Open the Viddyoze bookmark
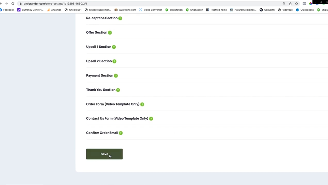 pyautogui.click(x=285, y=10)
